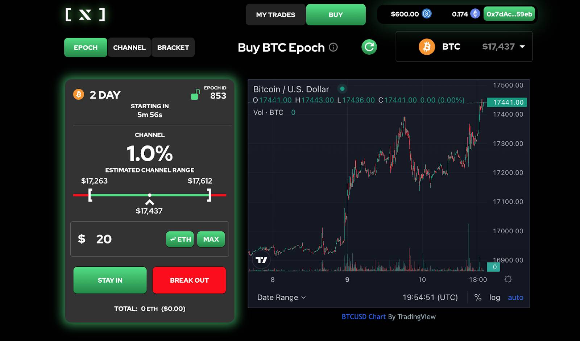Open chart settings gear icon
Image resolution: width=580 pixels, height=341 pixels.
[508, 279]
